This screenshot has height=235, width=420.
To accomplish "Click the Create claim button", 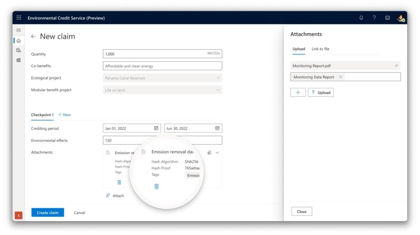I will [48, 212].
